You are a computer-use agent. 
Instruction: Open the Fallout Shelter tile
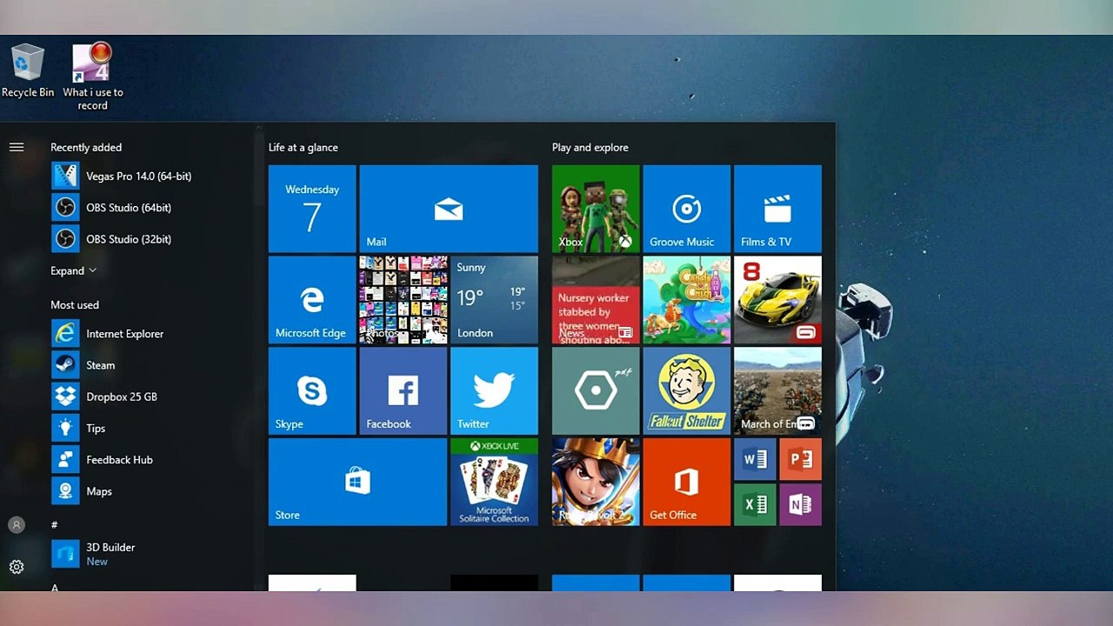(687, 390)
